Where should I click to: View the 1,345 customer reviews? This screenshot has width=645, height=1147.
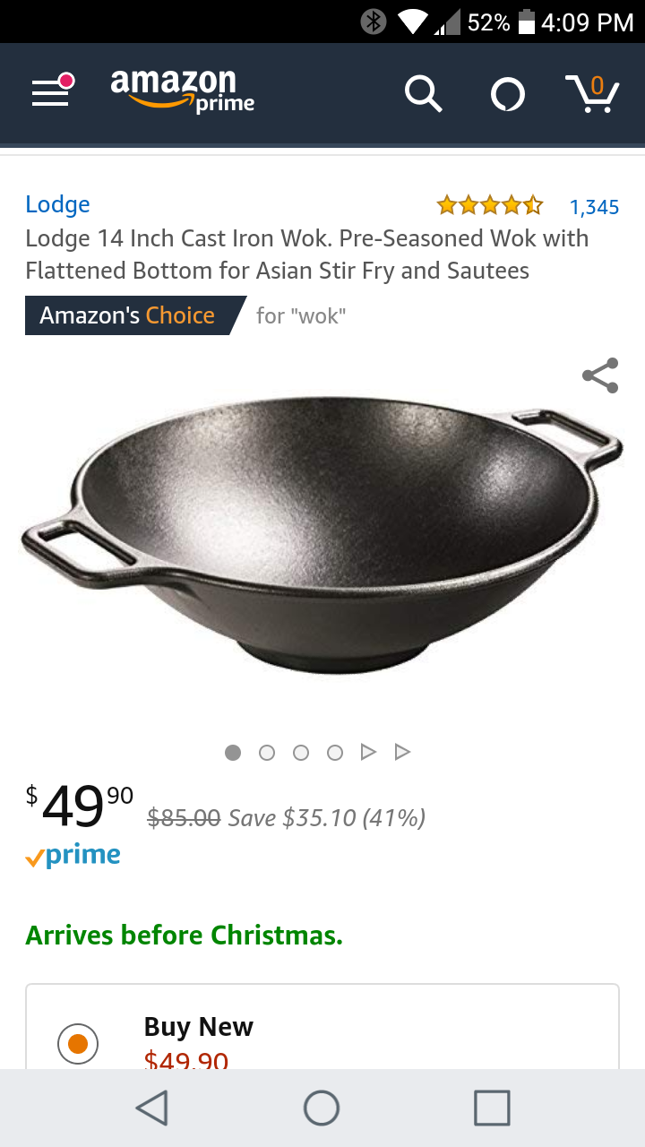point(594,207)
